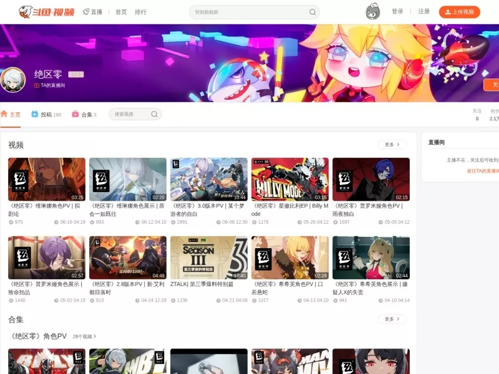Screen dimensions: 499x374
Task: Click the 前往TA的直播间 link
Action: 483,171
